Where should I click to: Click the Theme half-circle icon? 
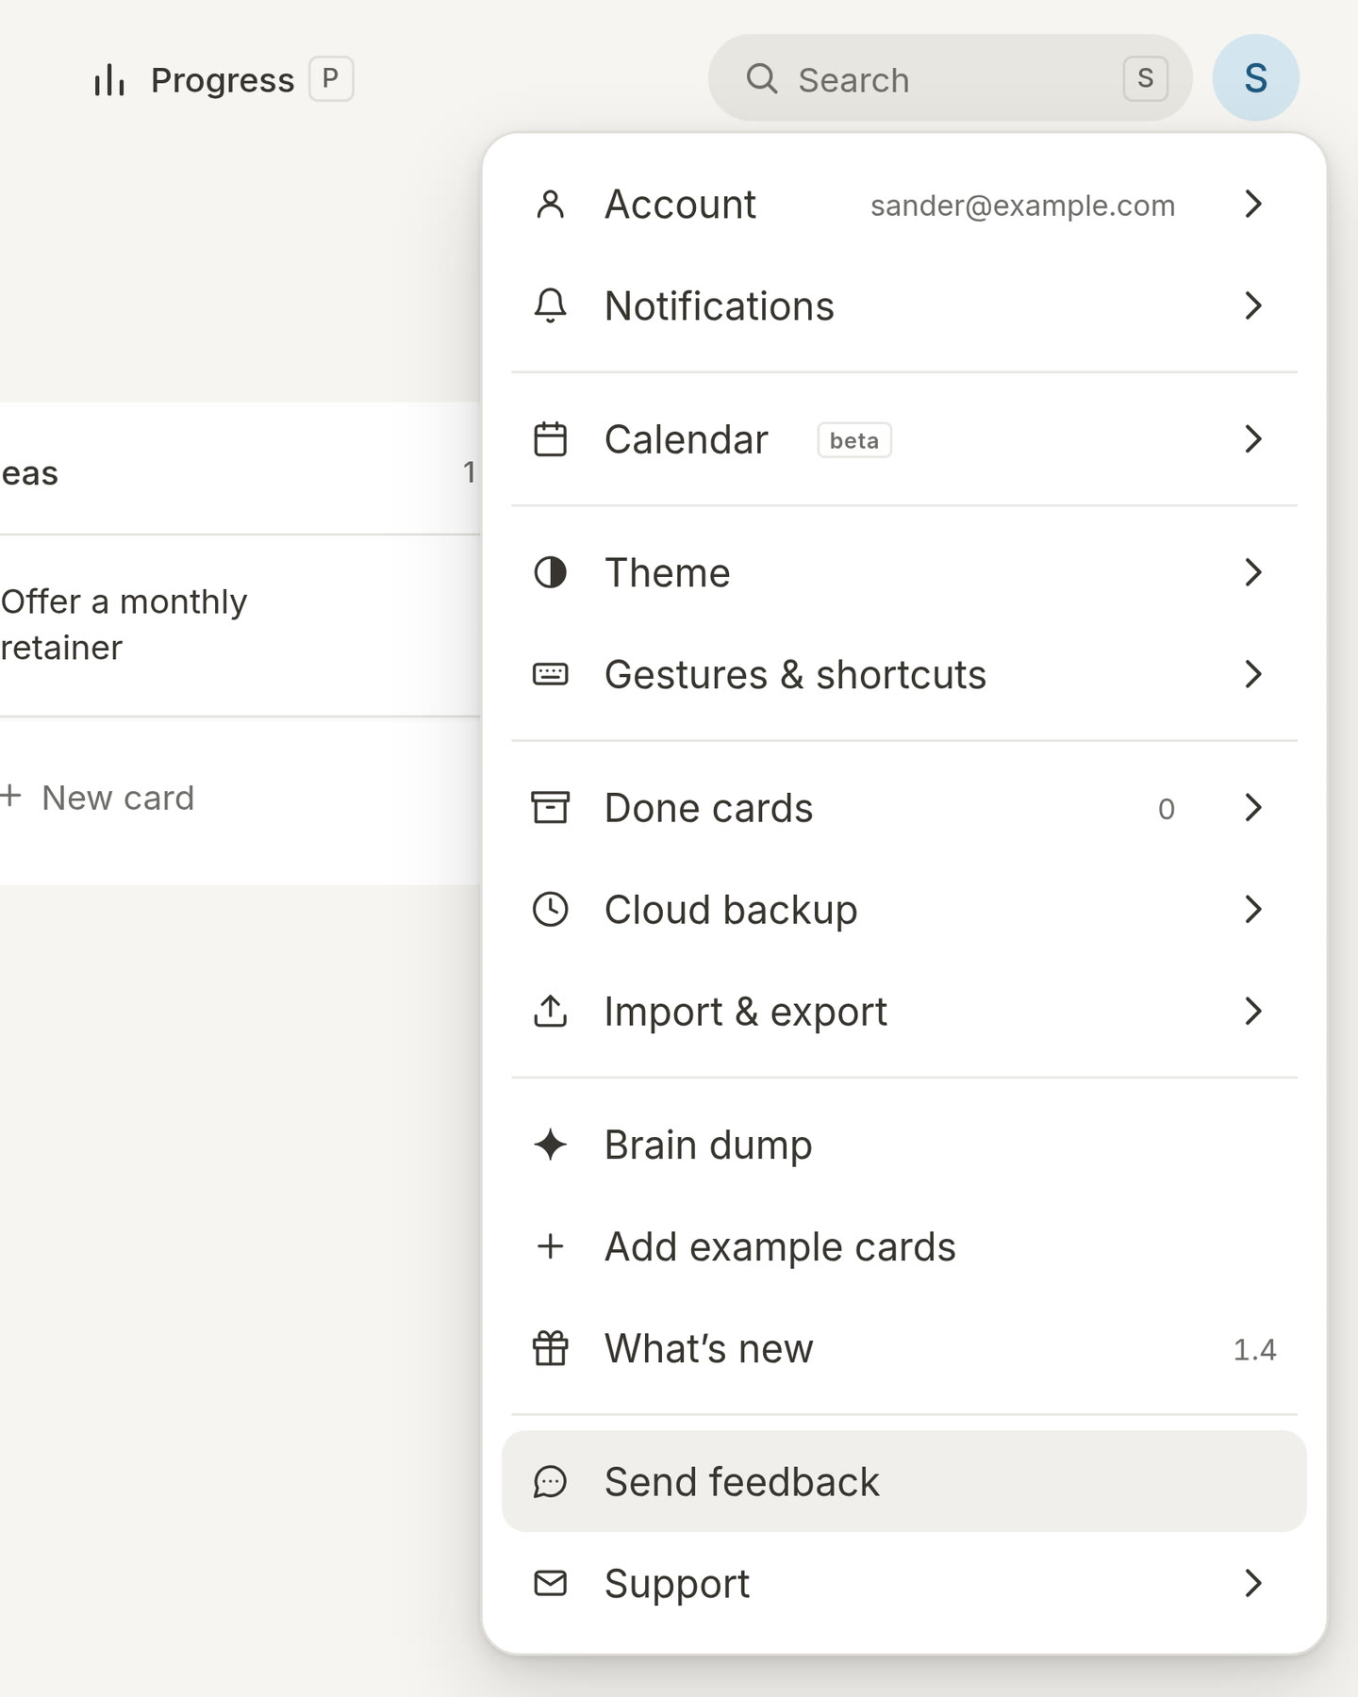pyautogui.click(x=550, y=572)
